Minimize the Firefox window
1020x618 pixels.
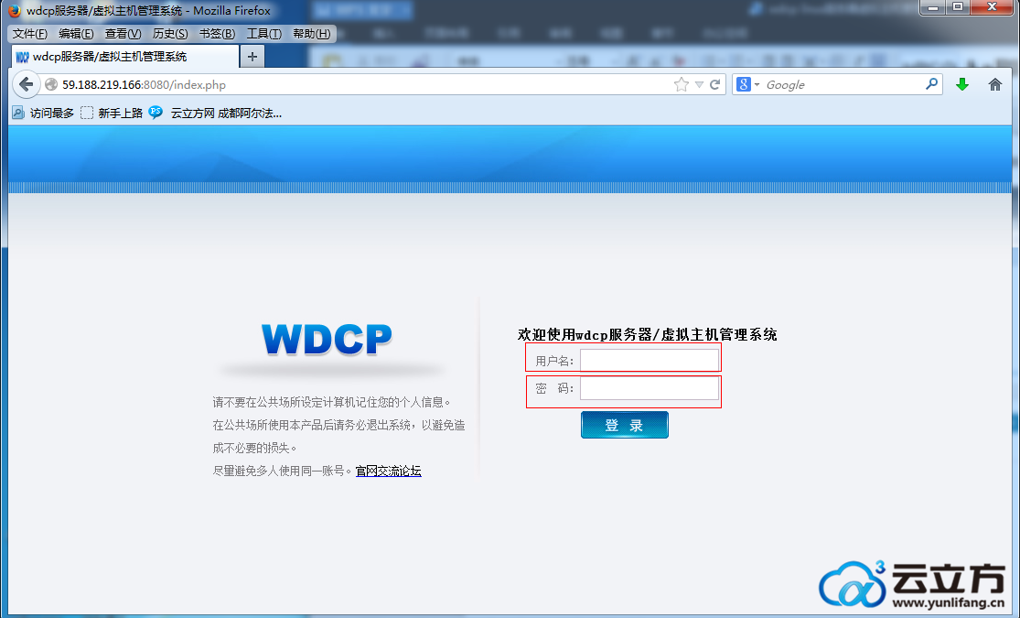pos(933,7)
